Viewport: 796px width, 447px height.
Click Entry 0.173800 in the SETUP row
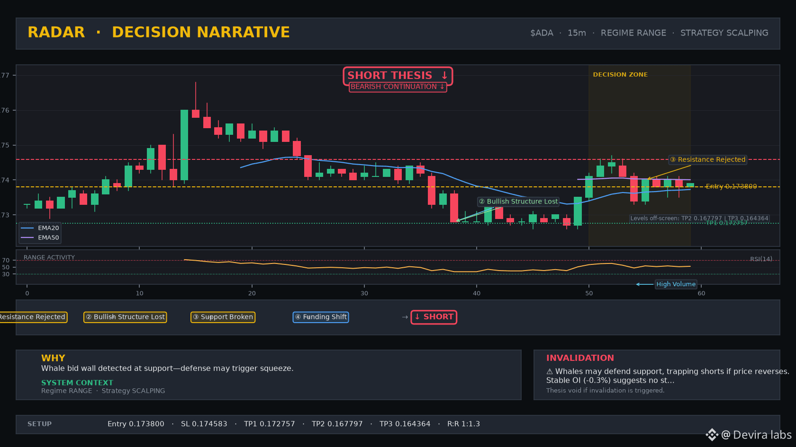tap(136, 424)
